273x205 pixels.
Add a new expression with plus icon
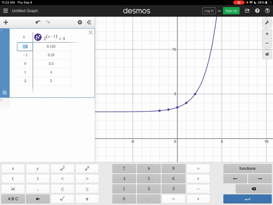tap(6, 22)
